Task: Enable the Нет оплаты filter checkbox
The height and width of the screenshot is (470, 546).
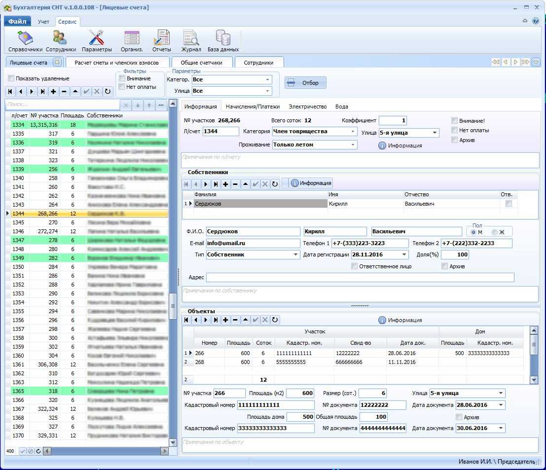Action: tap(122, 87)
